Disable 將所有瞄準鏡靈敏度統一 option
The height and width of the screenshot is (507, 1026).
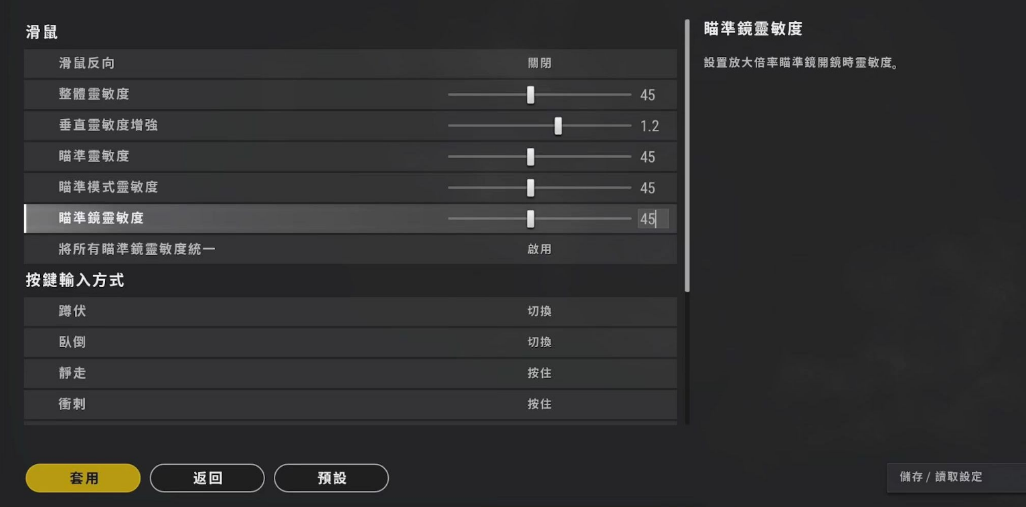539,249
